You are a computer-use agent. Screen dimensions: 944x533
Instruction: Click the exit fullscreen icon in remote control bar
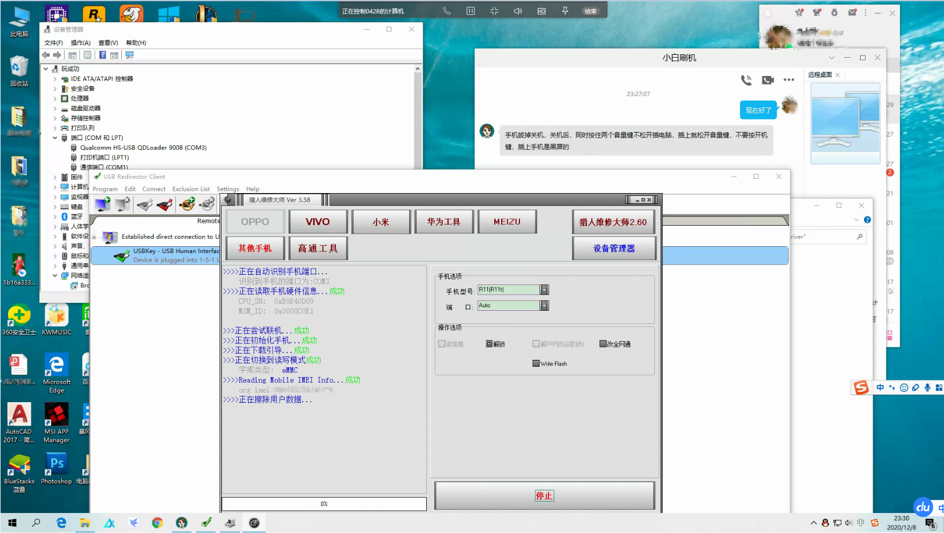(494, 11)
